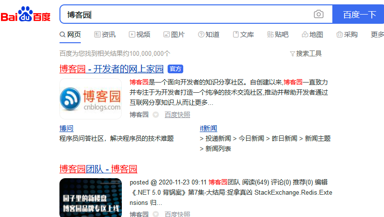Click the text > 新闻列表
This screenshot has width=384, height=217.
(215, 149)
